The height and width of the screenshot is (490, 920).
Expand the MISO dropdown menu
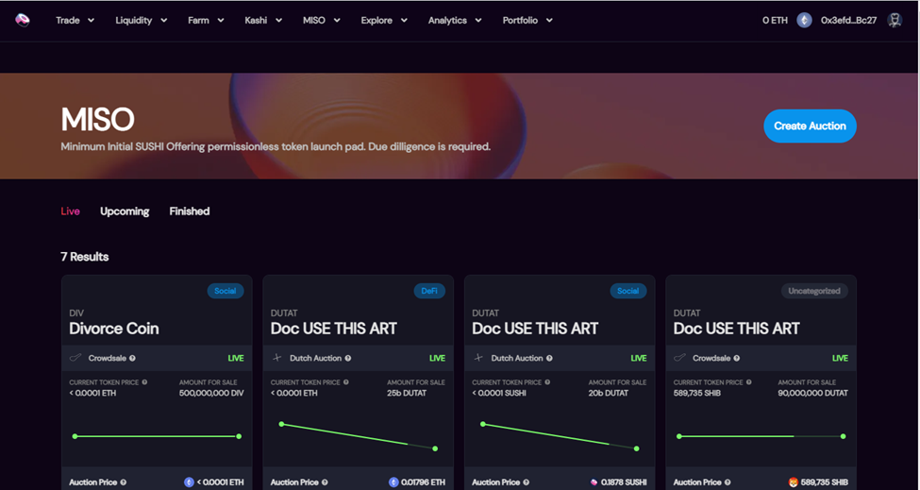[322, 20]
